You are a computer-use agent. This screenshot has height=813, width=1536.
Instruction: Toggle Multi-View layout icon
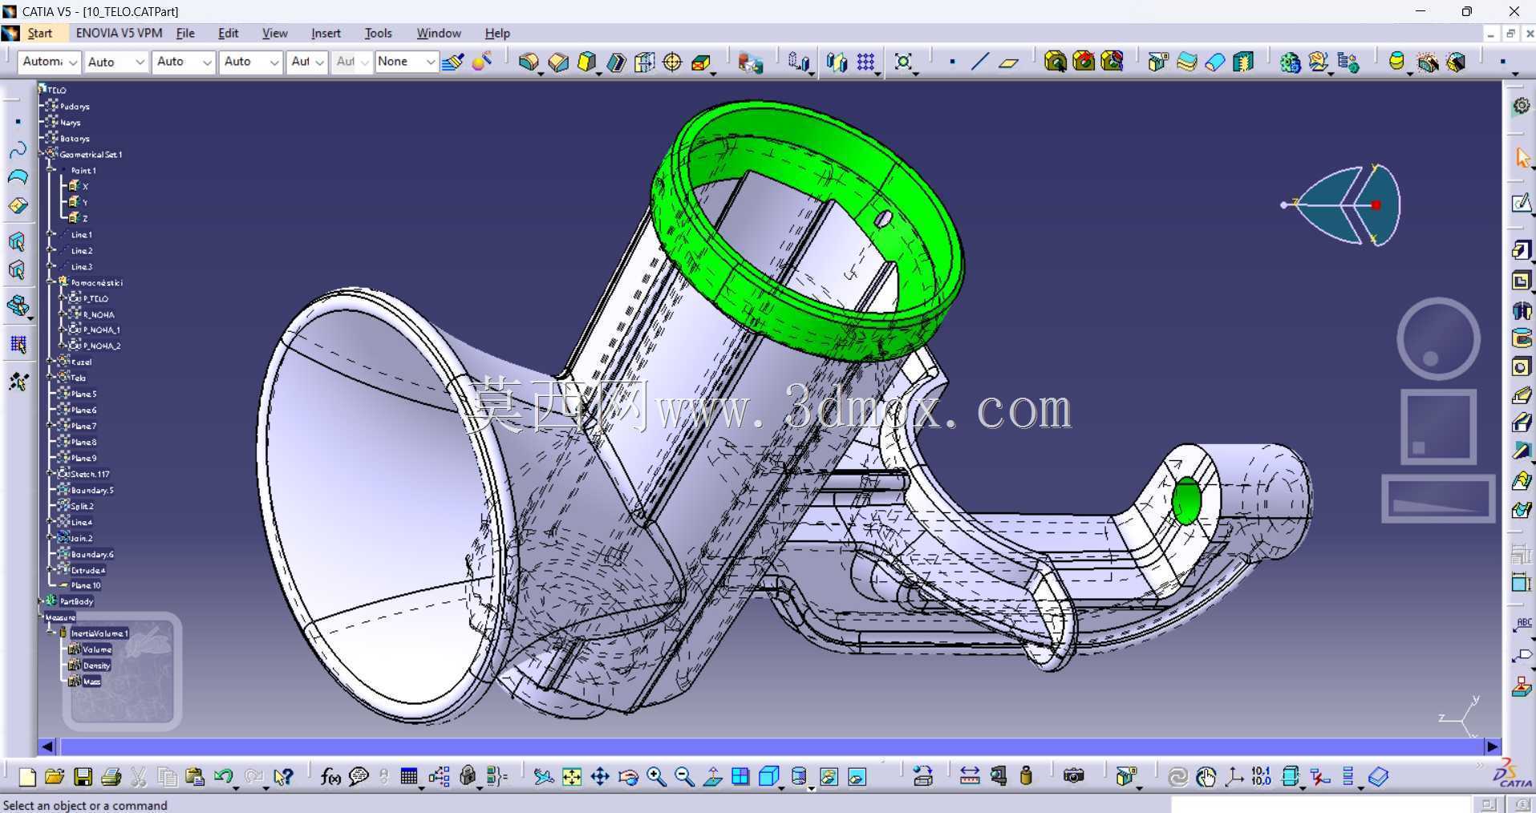click(740, 777)
